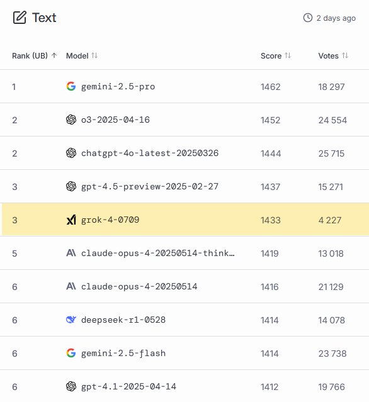Click the OpenAI logo next to o3-2025-04-16
The image size is (369, 402).
[71, 120]
